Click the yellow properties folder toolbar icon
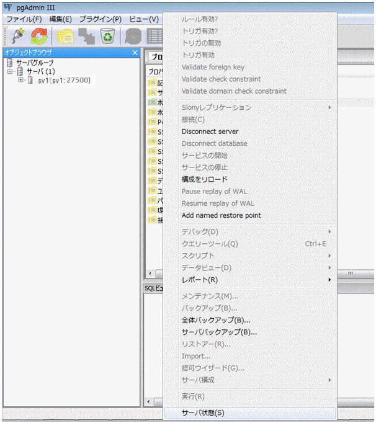The width and height of the screenshot is (376, 423). pos(65,36)
